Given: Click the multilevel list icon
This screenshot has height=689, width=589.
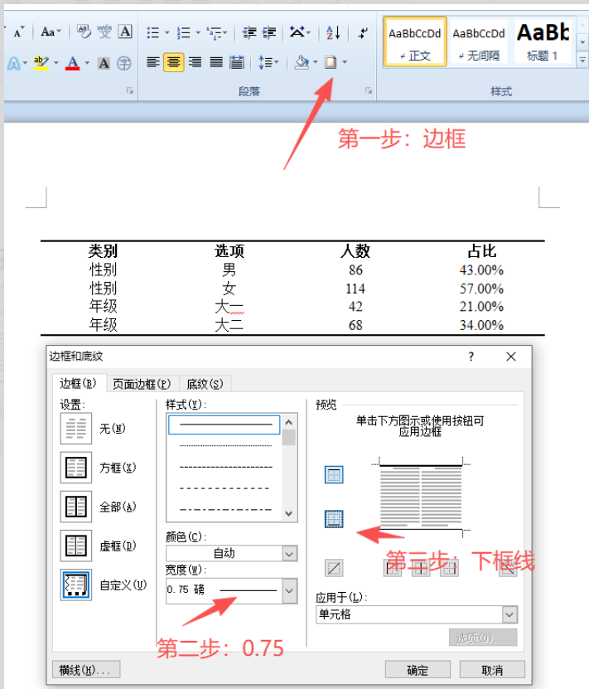Looking at the screenshot, I should point(215,32).
